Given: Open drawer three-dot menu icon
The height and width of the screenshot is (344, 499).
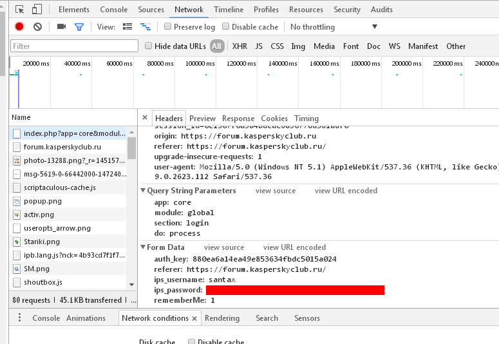Looking at the screenshot, I should tap(19, 318).
